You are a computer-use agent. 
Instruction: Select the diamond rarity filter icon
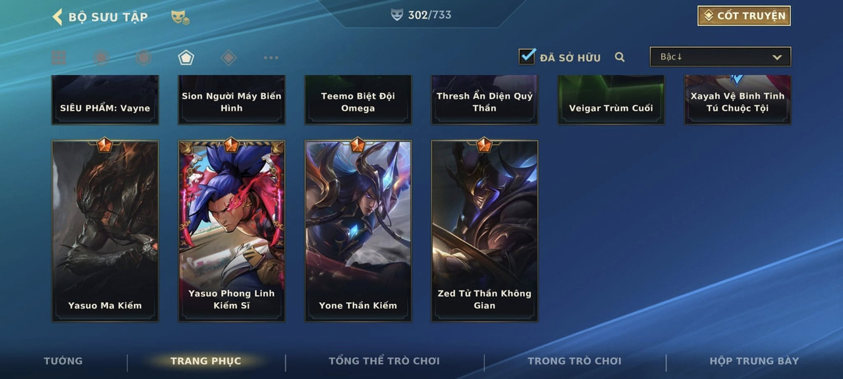tap(229, 58)
